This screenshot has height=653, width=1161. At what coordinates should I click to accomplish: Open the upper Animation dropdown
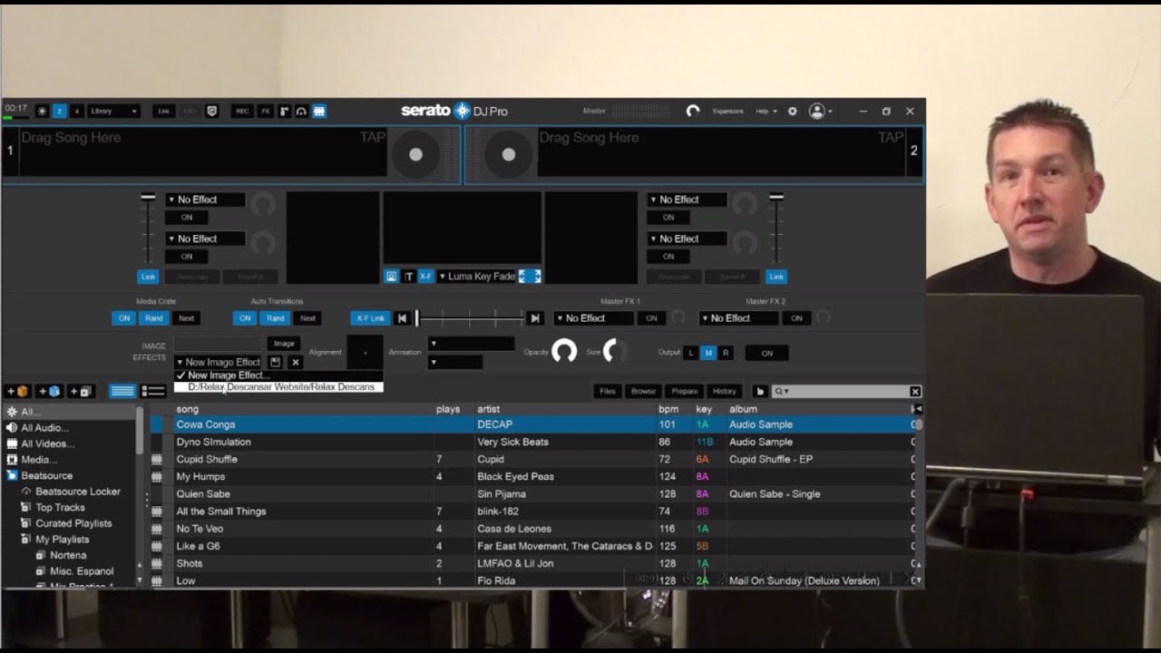coord(471,344)
